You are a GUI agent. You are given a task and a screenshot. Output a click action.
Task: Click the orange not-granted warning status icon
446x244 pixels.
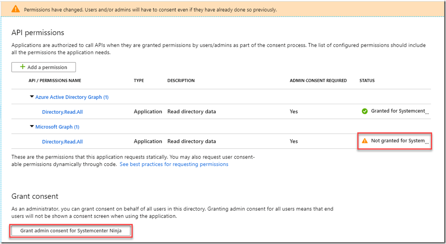coord(364,141)
